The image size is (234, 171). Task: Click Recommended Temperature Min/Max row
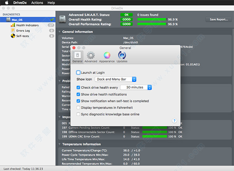pyautogui.click(x=101, y=164)
